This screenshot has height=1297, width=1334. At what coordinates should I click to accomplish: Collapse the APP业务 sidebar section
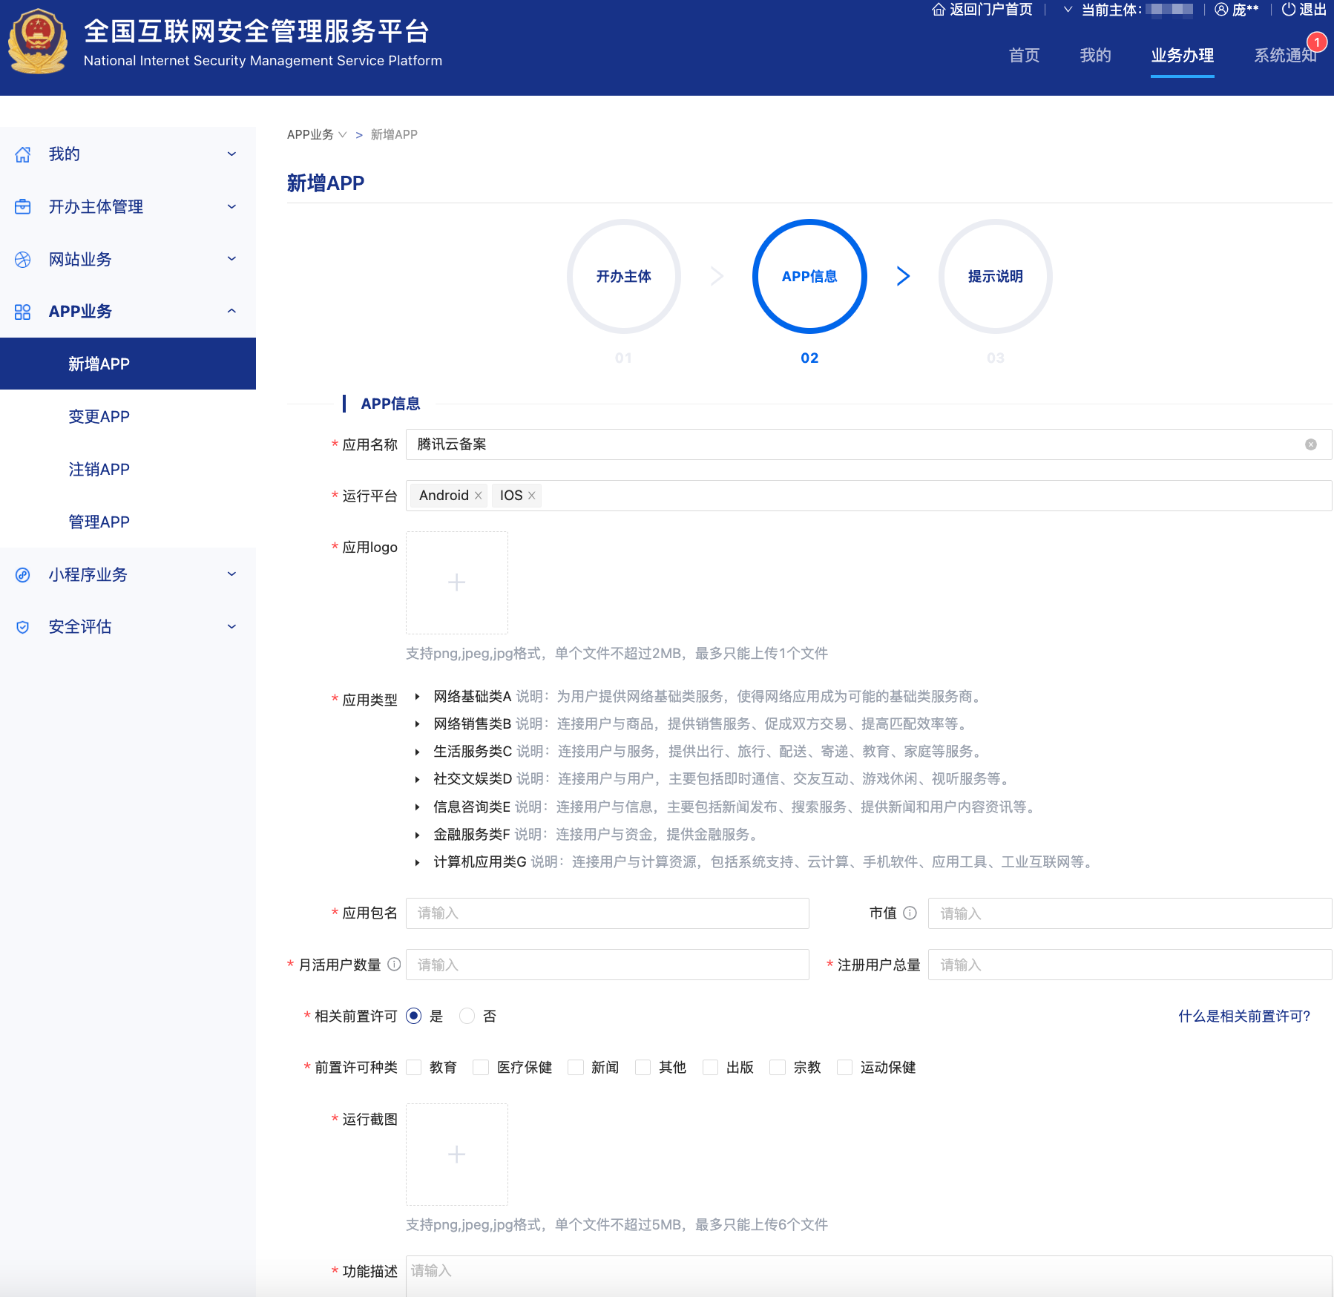[232, 311]
